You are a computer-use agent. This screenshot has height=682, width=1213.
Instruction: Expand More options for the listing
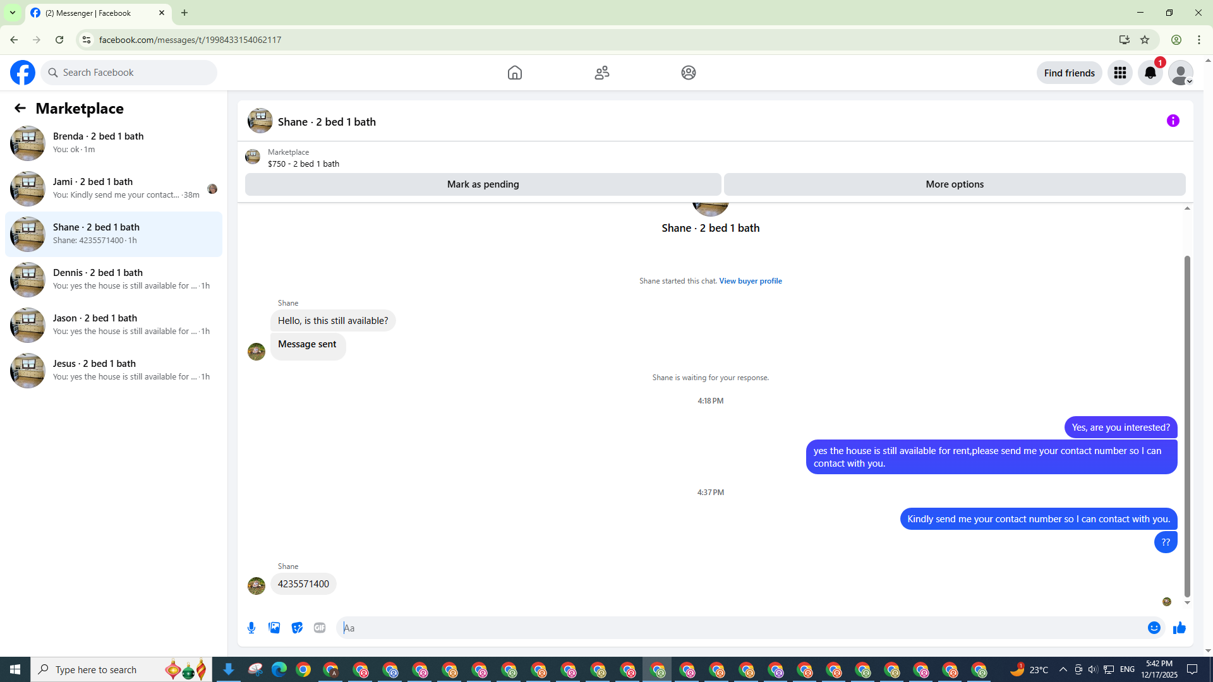pos(954,184)
